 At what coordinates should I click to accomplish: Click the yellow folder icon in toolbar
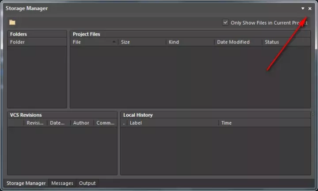12,22
